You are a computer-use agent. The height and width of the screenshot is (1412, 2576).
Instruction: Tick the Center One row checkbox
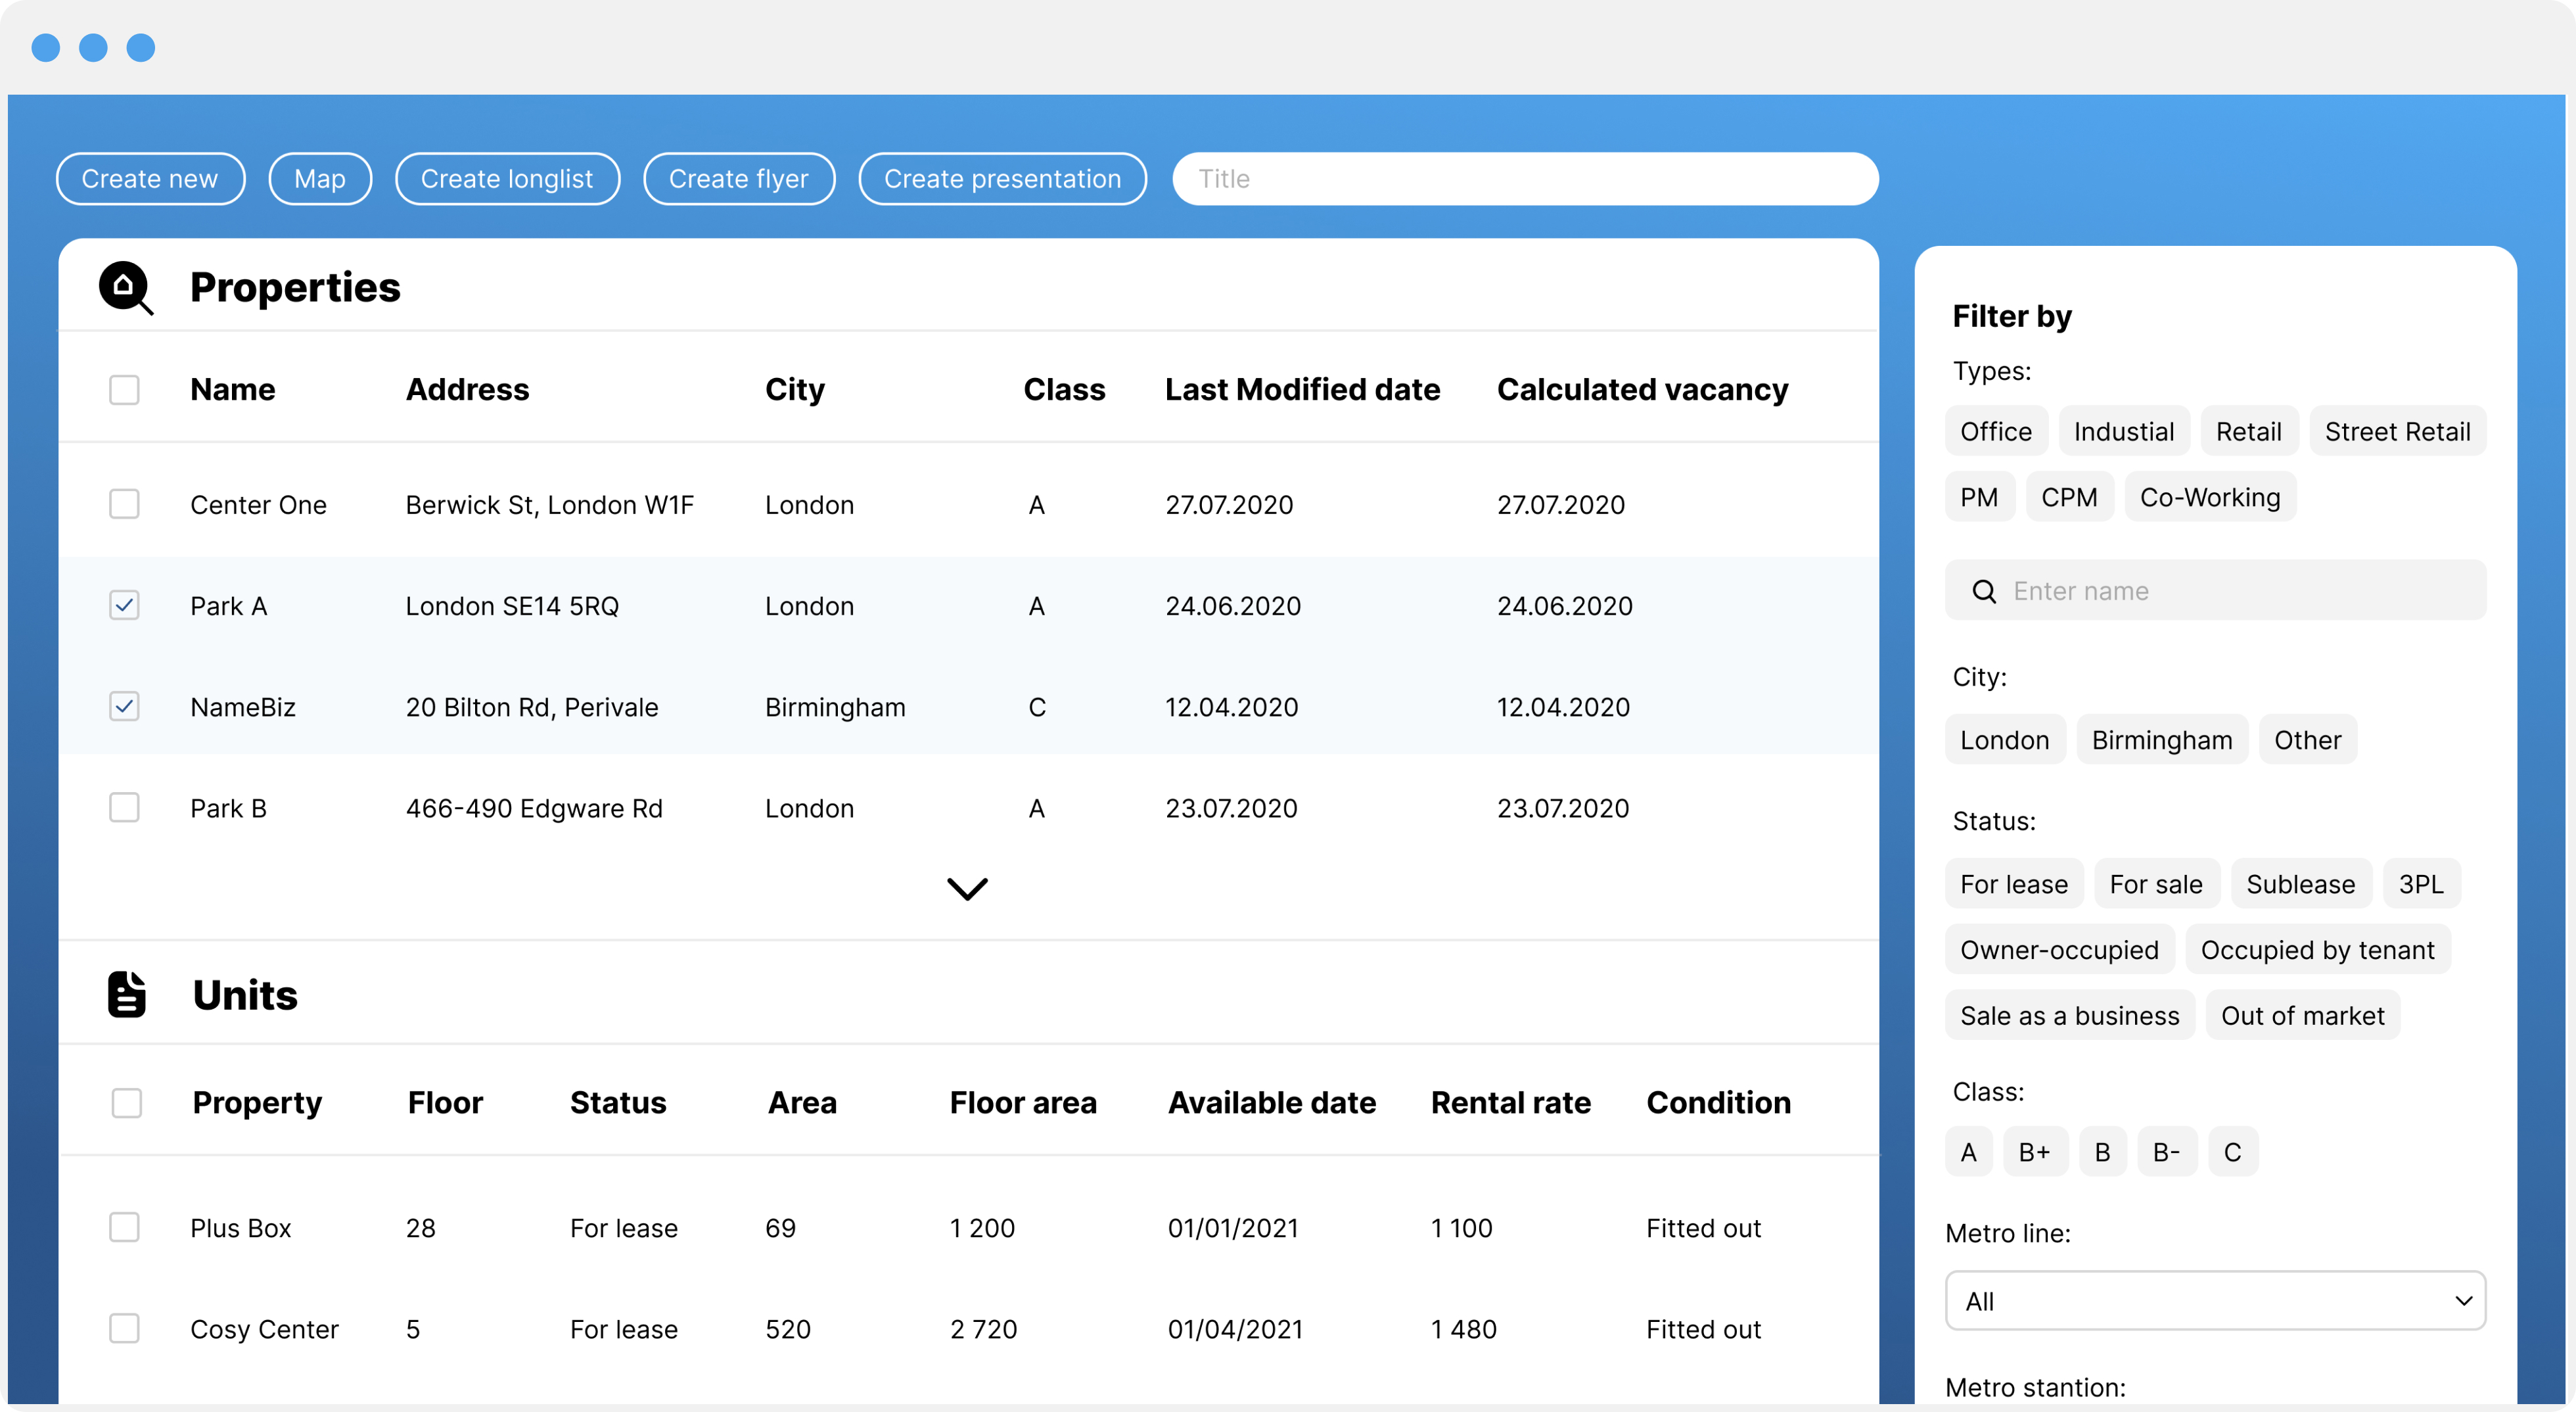coord(124,504)
